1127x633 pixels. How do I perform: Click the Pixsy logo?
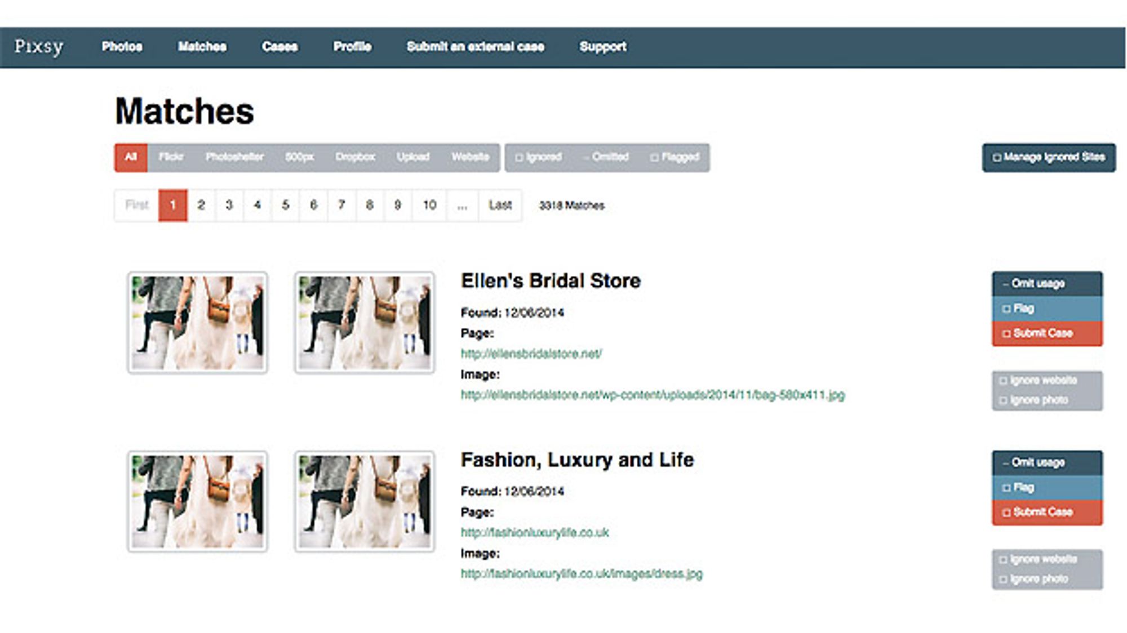point(39,47)
